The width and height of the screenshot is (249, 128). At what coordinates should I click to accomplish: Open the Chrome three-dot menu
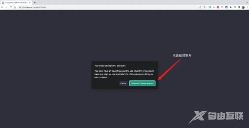(247, 7)
